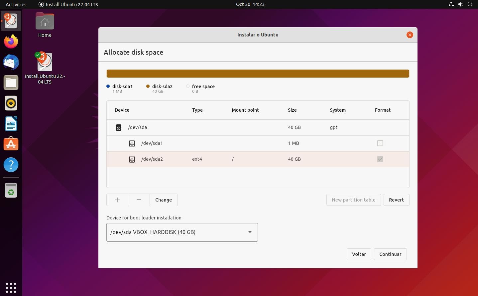Open the clock and calendar menu
The width and height of the screenshot is (478, 296).
(250, 4)
